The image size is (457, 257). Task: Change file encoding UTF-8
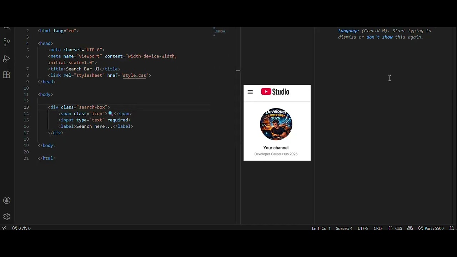(363, 228)
